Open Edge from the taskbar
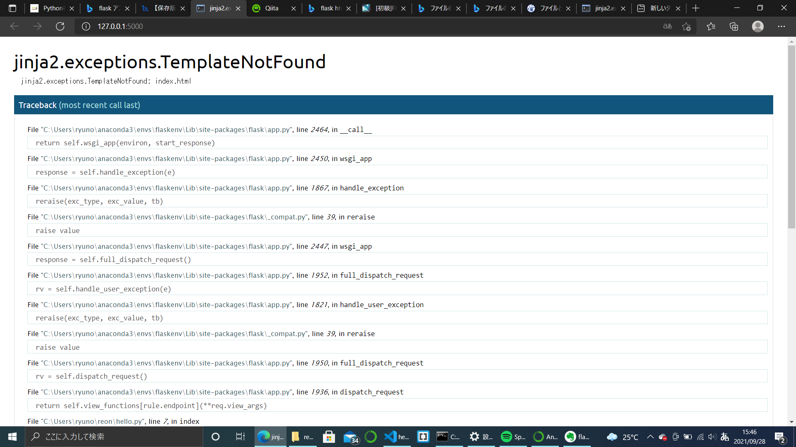Screen dimensions: 796x447 coord(270,437)
